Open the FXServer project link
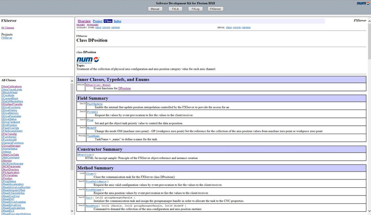The image size is (371, 215). (x=6, y=38)
